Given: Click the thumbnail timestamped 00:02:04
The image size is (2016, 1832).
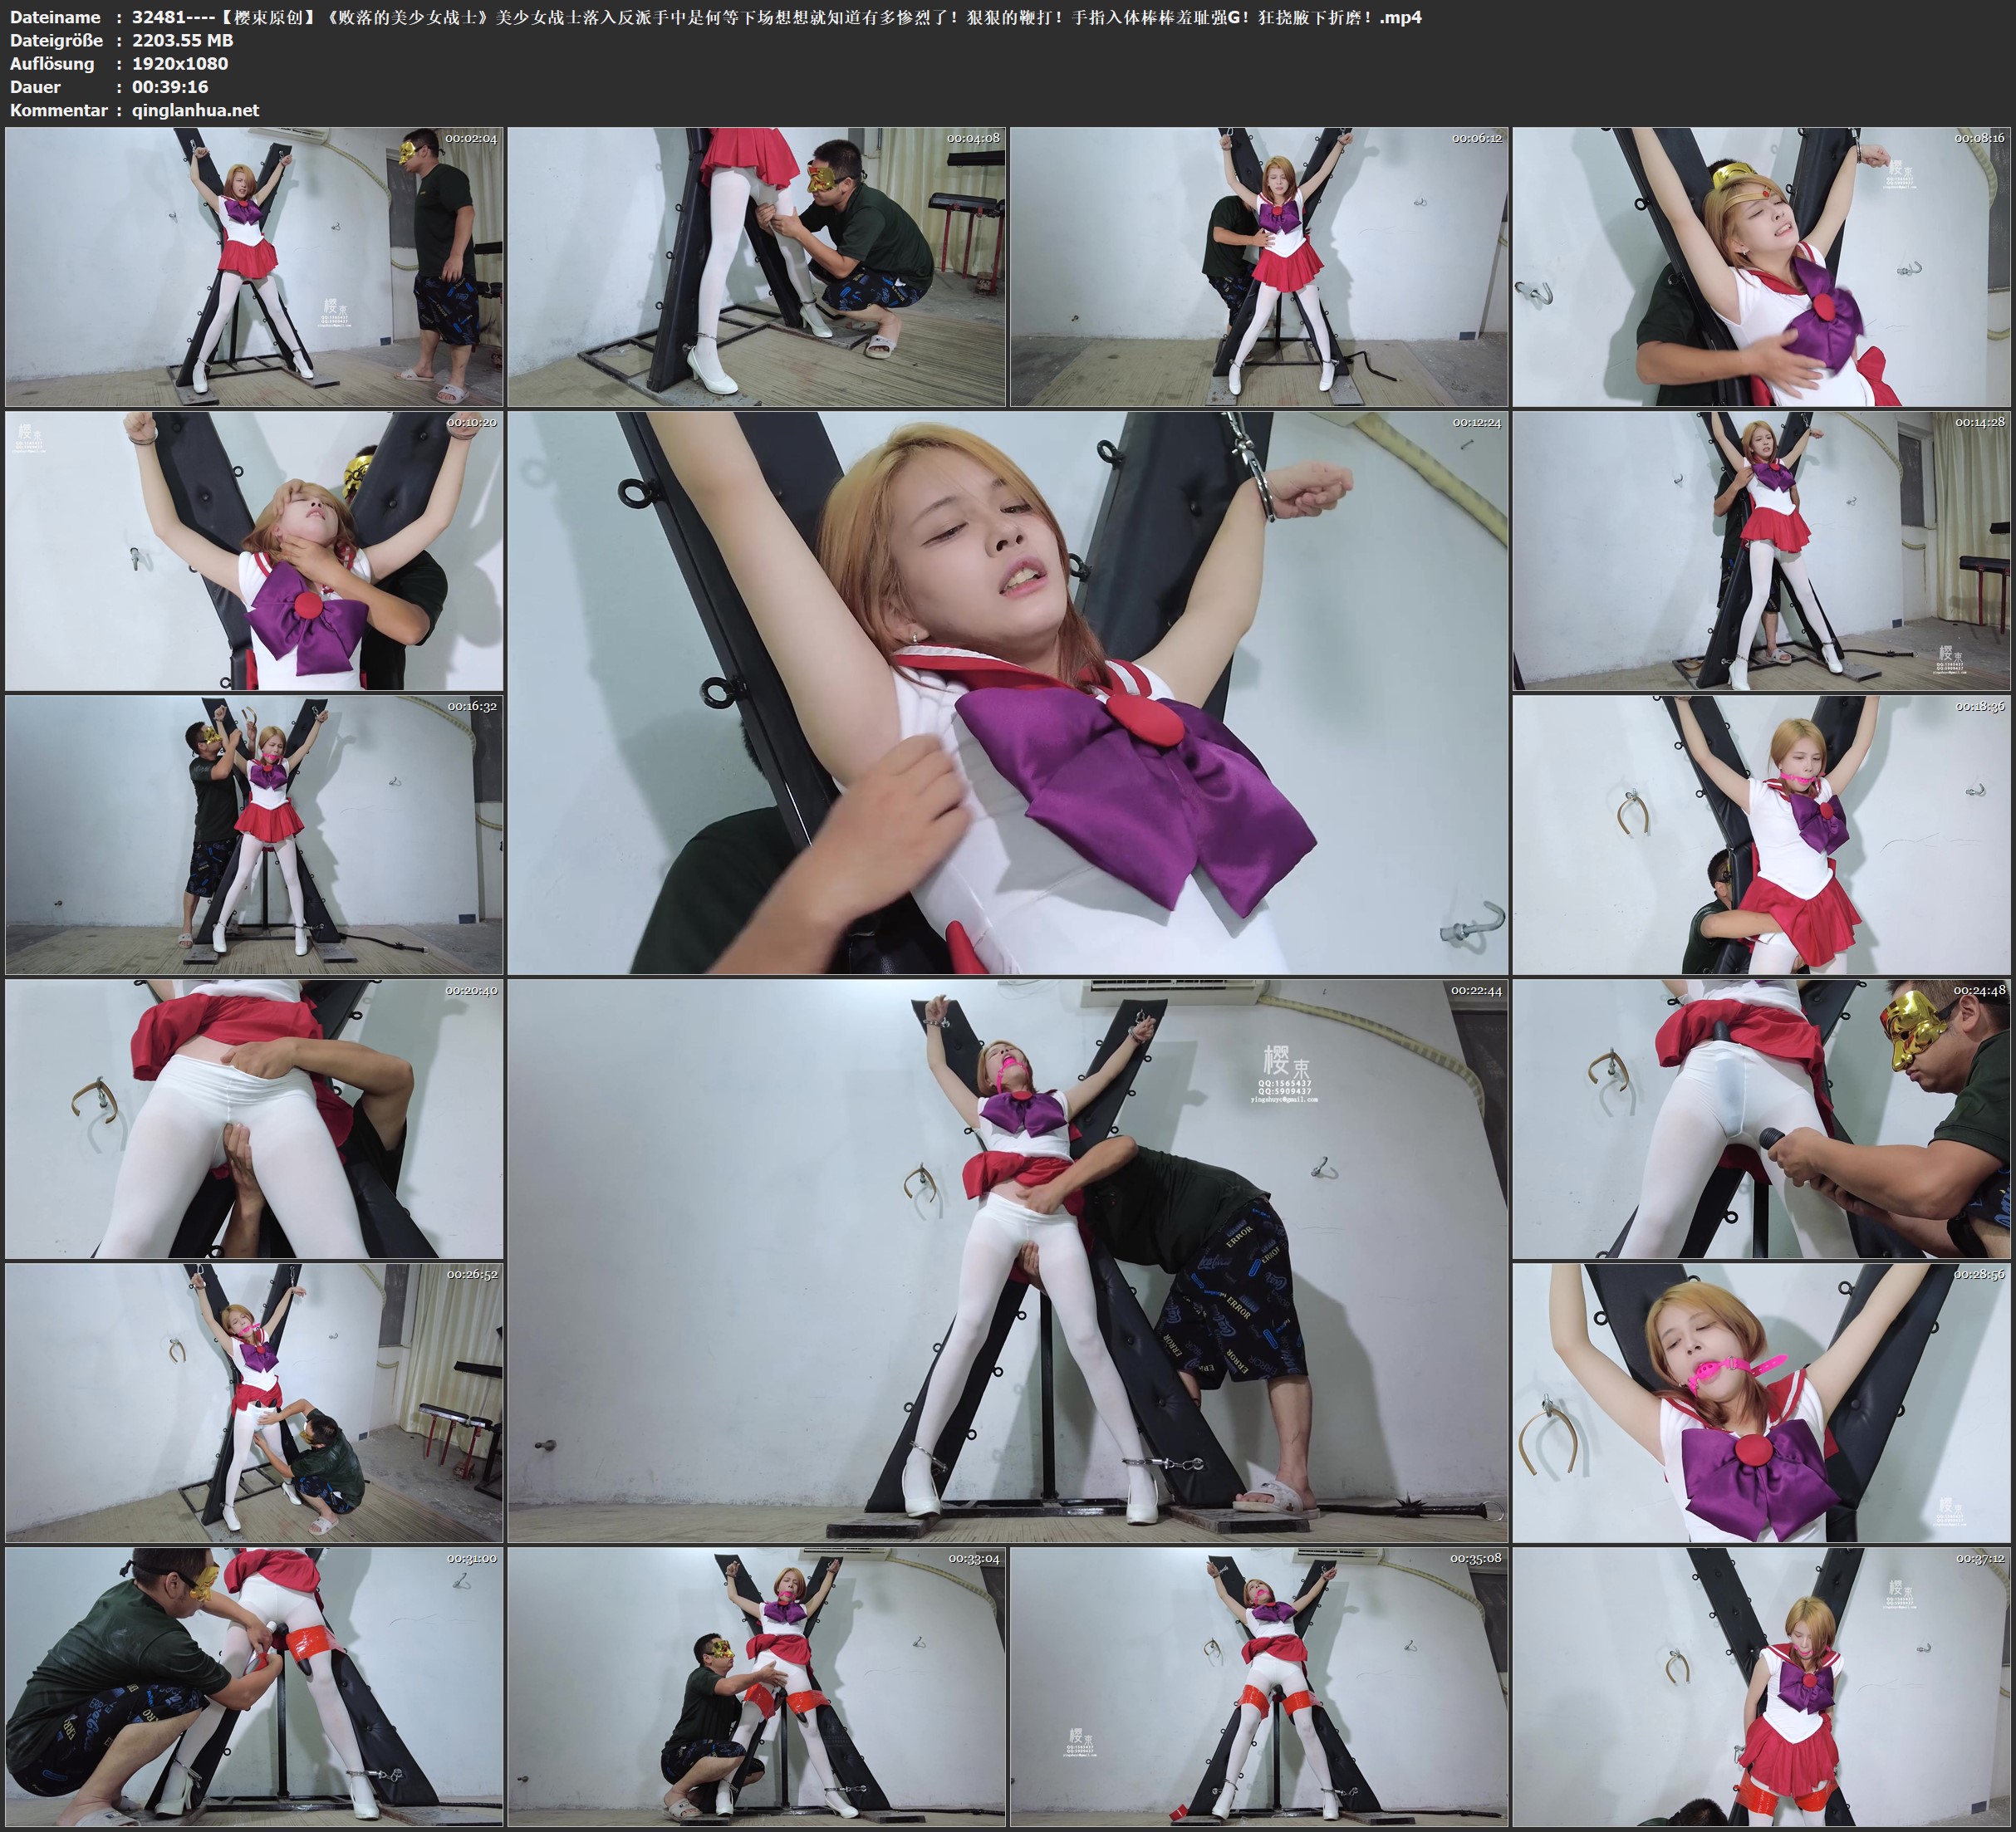Looking at the screenshot, I should tap(254, 267).
